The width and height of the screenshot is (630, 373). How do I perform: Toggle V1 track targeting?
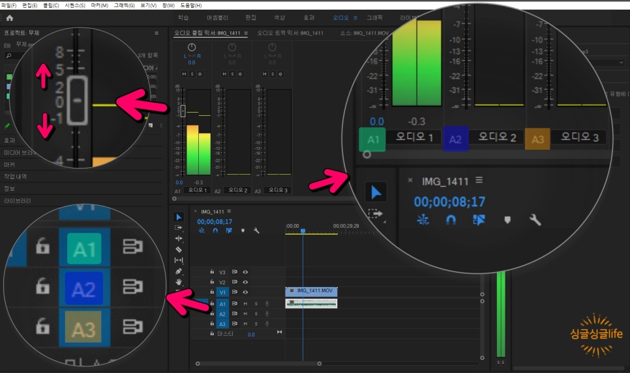(x=222, y=292)
